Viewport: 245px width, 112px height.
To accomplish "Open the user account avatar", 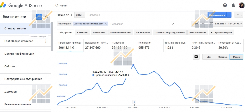I will click(242, 5).
